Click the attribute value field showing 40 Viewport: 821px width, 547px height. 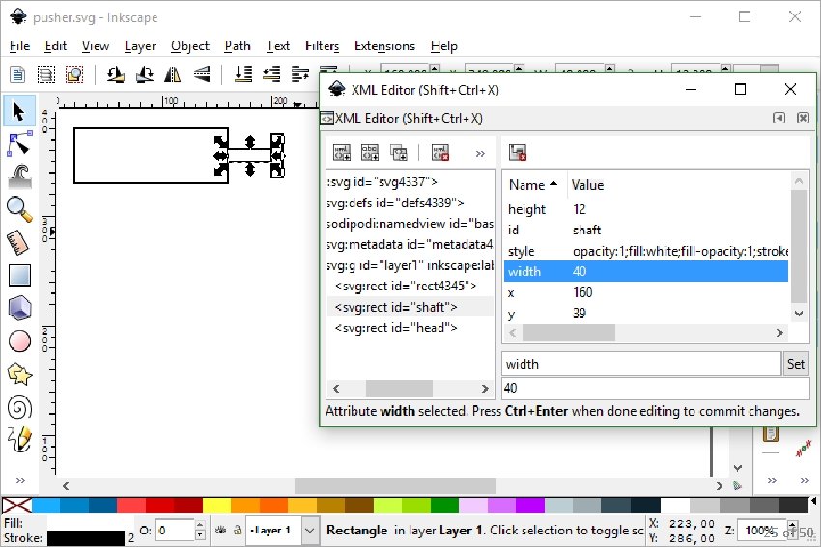tap(656, 388)
